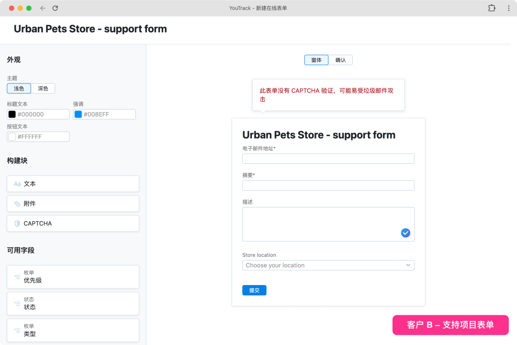Open the browser three-dot menu
The image size is (517, 345).
pos(508,8)
